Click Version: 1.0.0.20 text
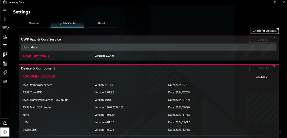Screen dimensions: 287x138 coord(105,115)
